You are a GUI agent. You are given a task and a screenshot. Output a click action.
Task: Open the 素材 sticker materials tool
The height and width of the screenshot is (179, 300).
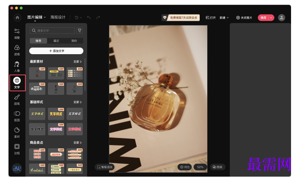[17, 132]
